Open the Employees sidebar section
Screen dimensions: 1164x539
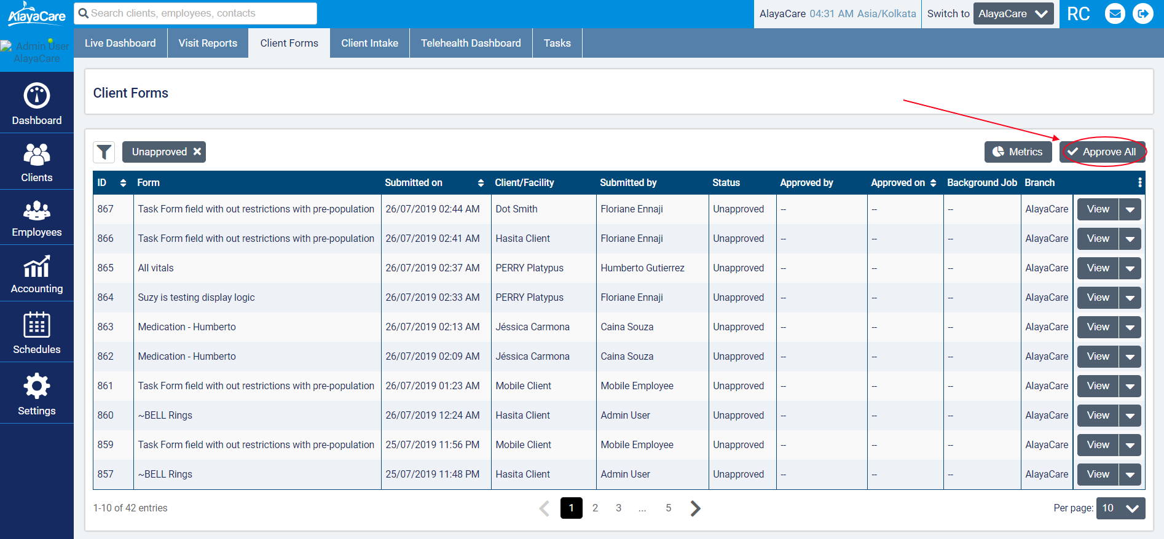tap(37, 218)
